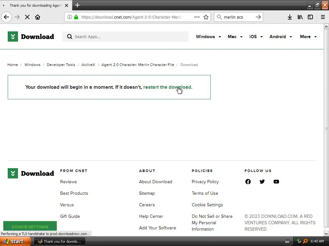The height and width of the screenshot is (246, 329).
Task: Open the Terms of Use link
Action: 205,193
